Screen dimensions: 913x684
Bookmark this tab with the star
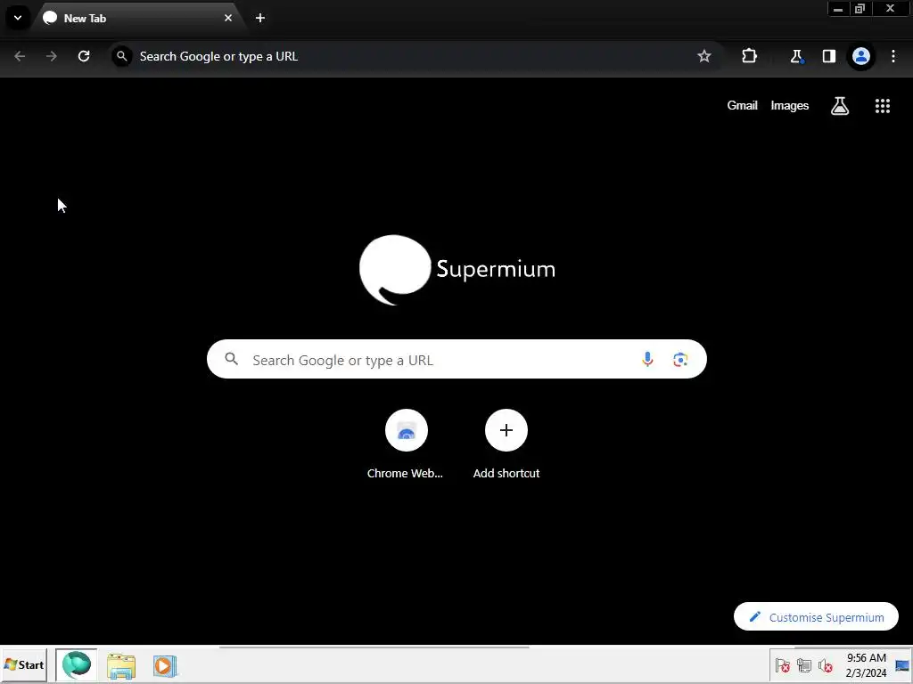(x=704, y=56)
